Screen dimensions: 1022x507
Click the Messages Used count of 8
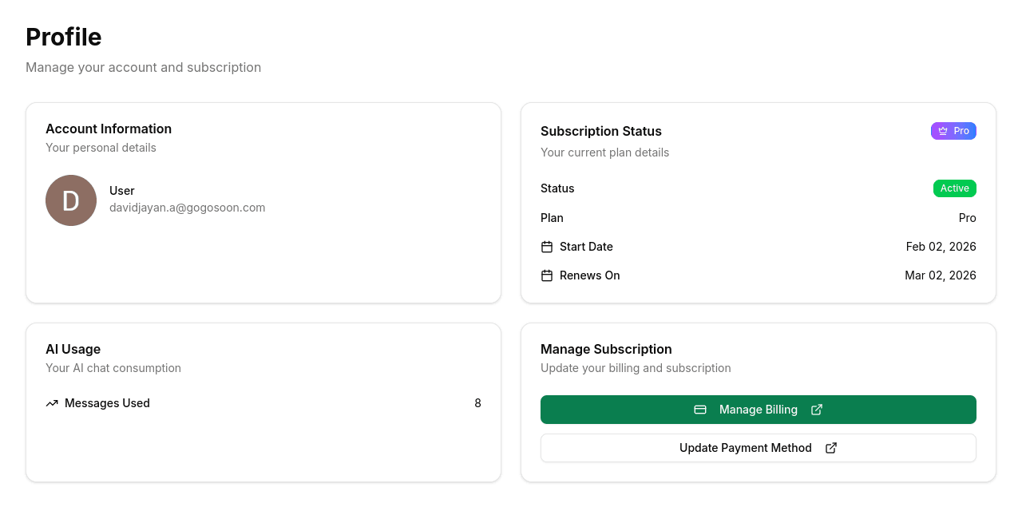tap(477, 403)
